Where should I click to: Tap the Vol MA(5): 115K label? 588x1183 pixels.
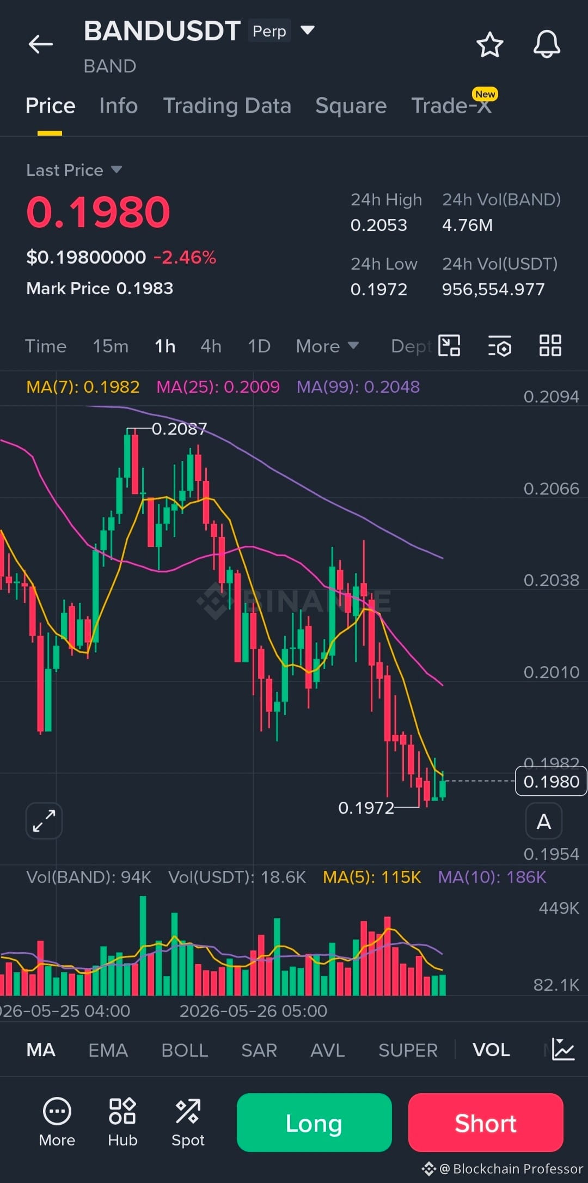[x=372, y=877]
